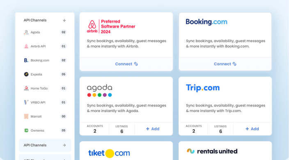The height and width of the screenshot is (160, 289).
Task: Click the Booking.com 'B.' icon in the sidebar
Action: (26, 60)
